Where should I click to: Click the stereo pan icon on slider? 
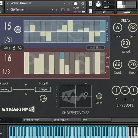(104, 12)
